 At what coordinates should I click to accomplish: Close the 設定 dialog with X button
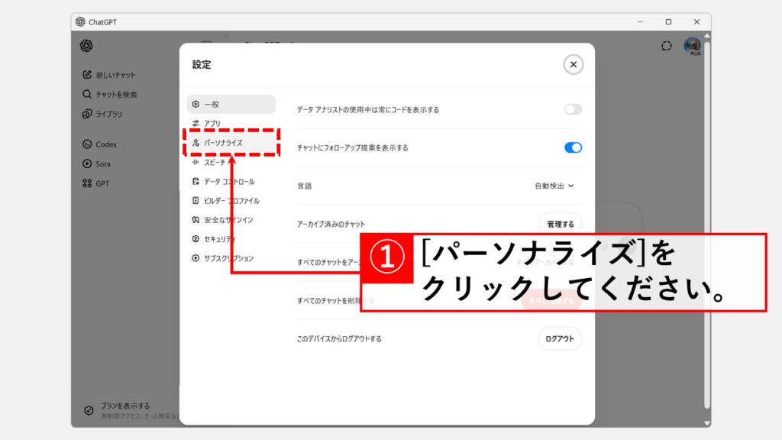click(573, 64)
